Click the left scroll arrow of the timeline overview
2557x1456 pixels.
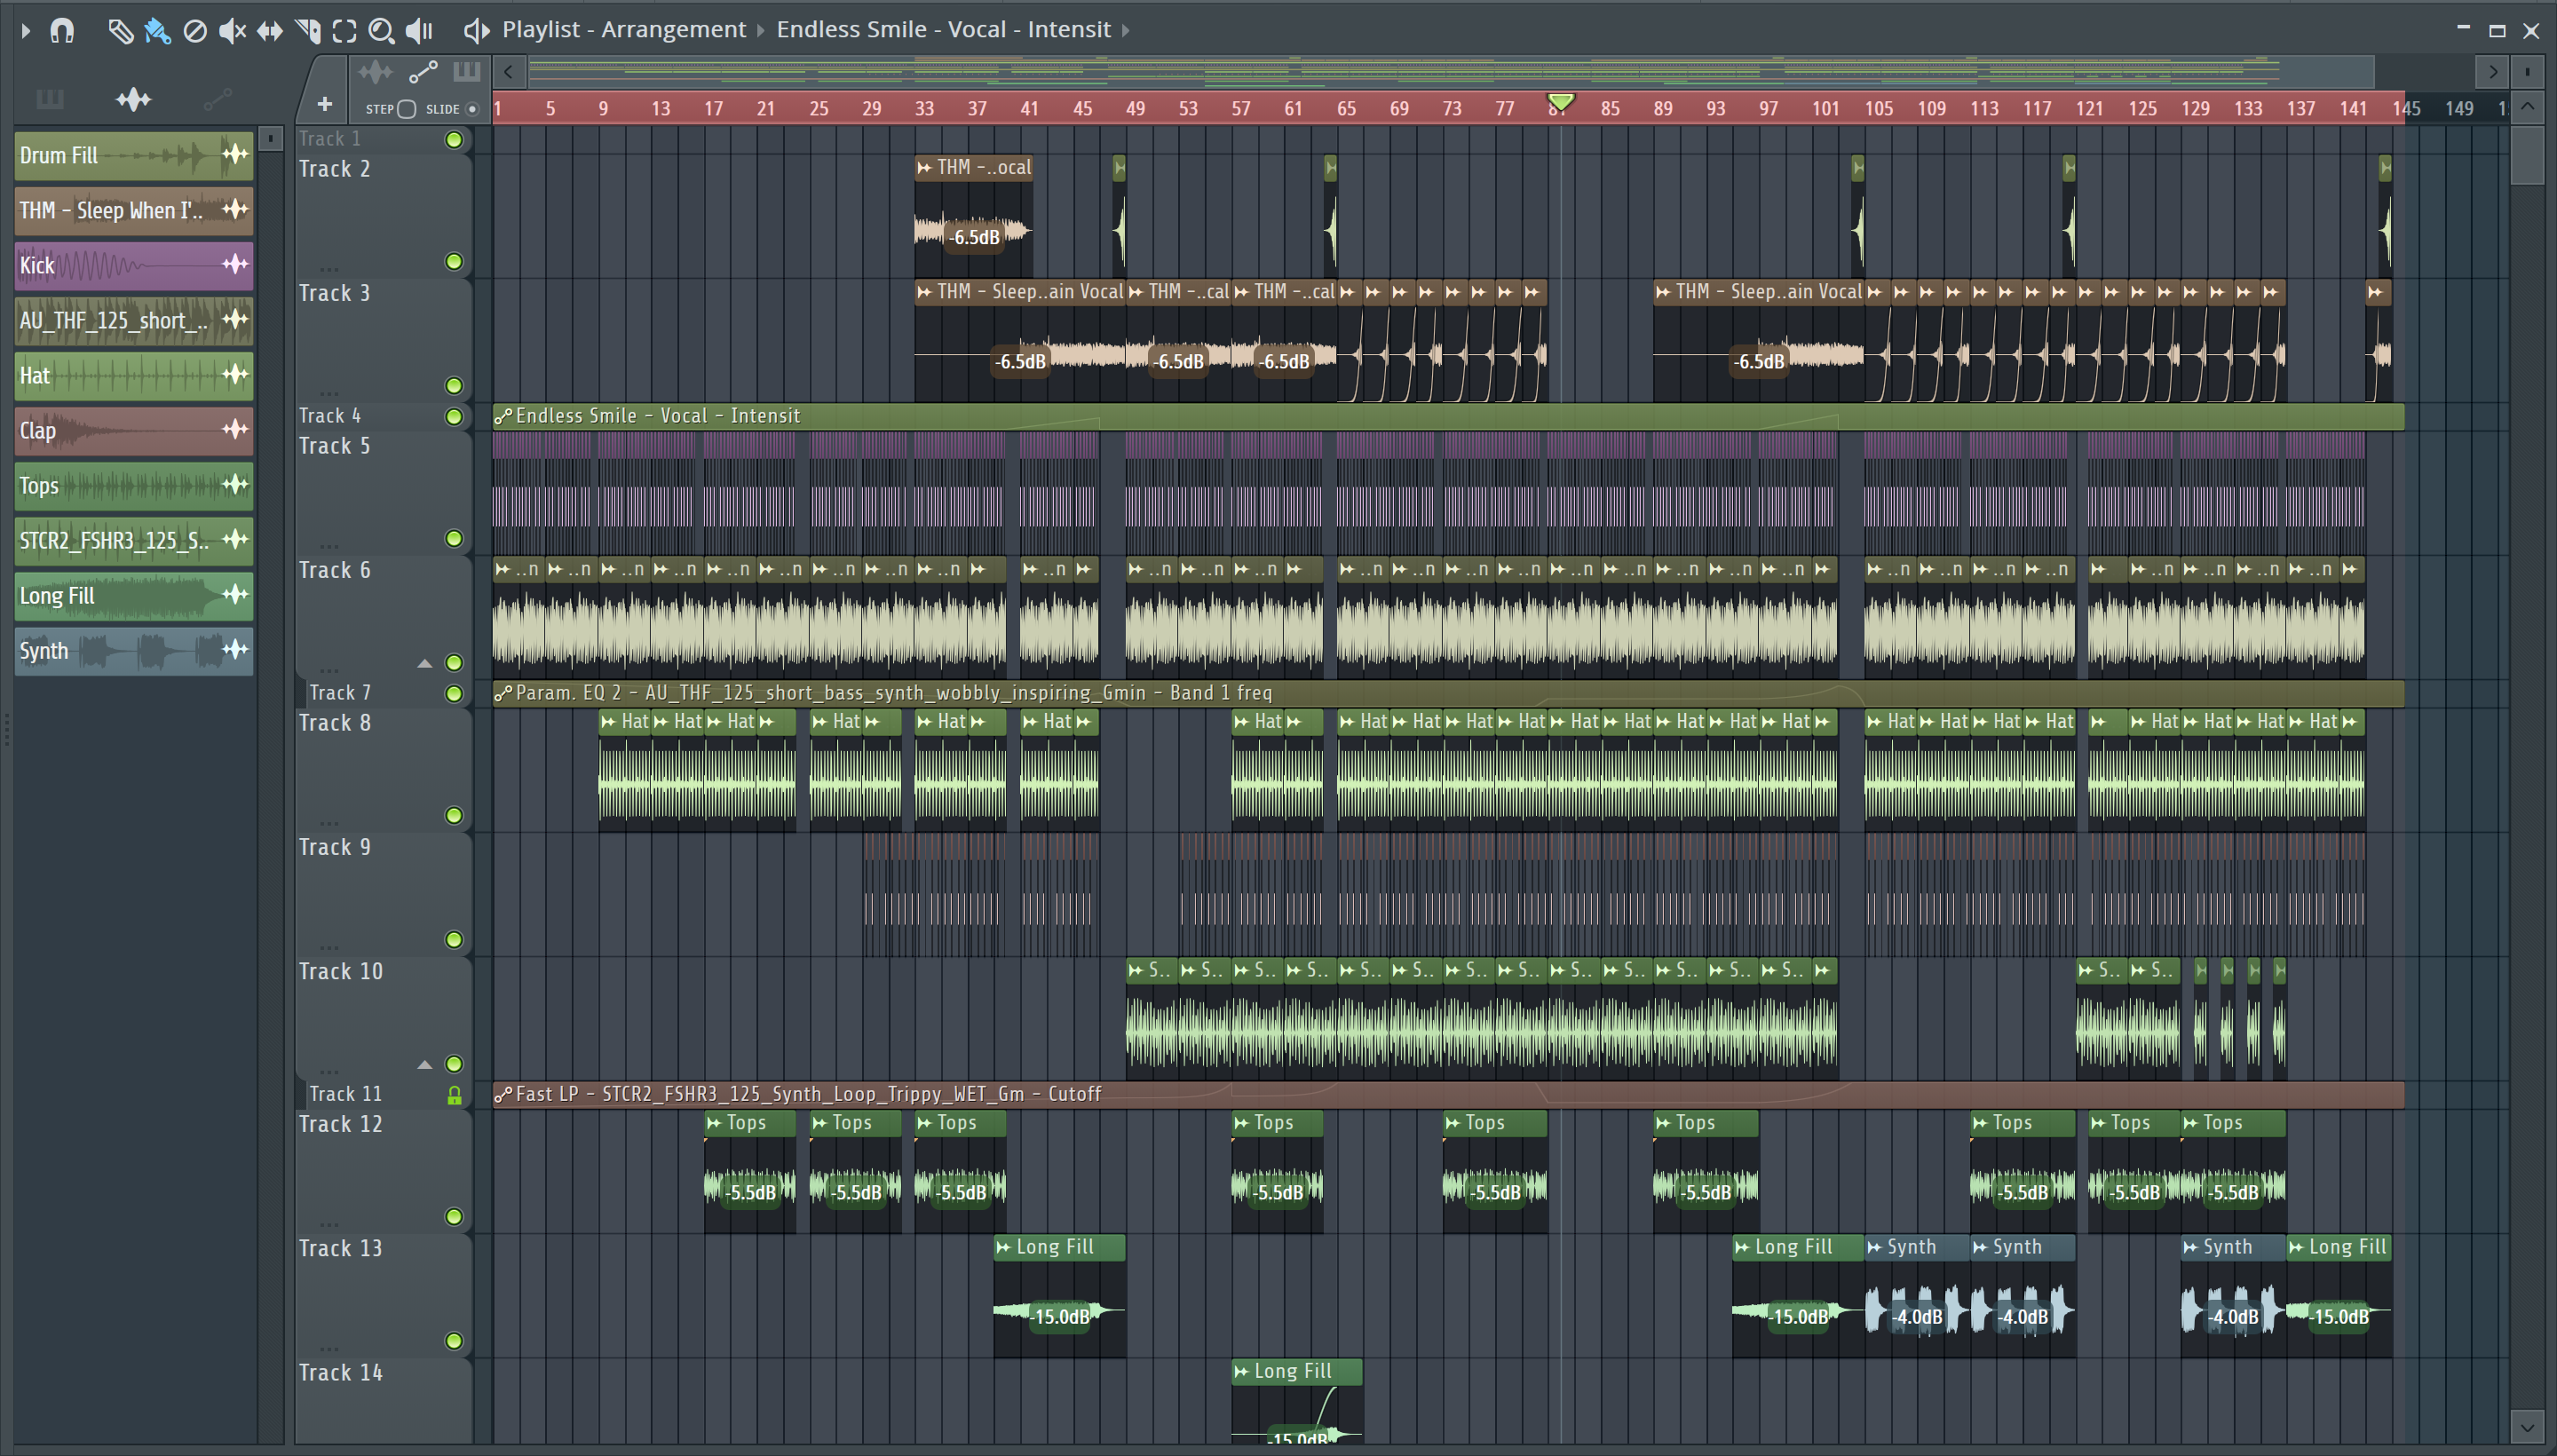(508, 72)
